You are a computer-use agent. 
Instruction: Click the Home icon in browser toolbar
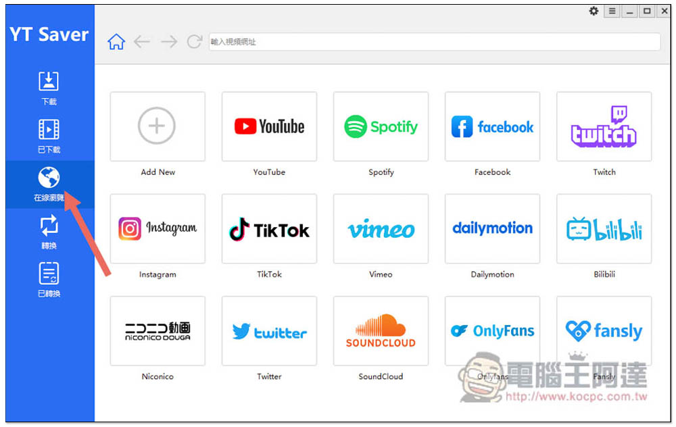click(116, 42)
